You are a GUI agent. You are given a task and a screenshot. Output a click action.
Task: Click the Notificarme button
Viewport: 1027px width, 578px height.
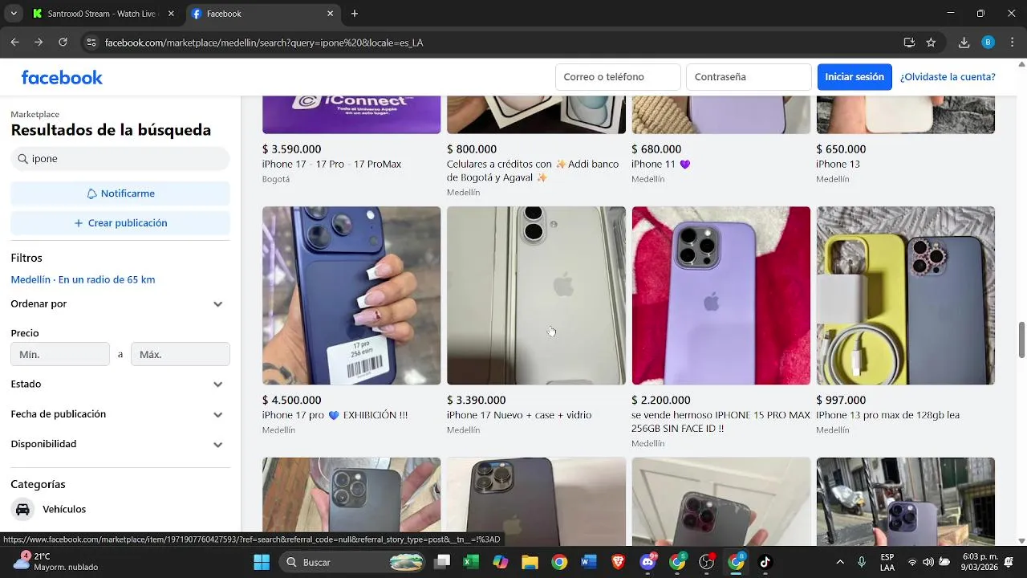pos(120,193)
